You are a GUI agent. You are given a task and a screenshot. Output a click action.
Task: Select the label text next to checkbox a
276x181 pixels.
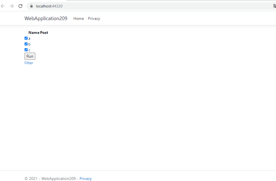pyautogui.click(x=29, y=38)
